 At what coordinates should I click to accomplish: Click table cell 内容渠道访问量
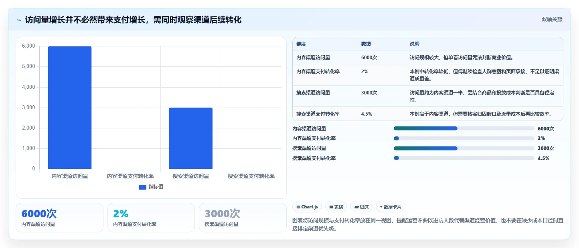(x=313, y=58)
